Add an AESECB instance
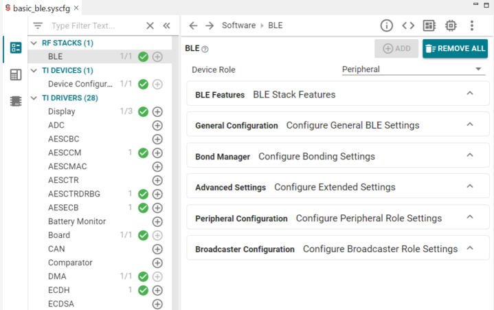494x310 pixels. pyautogui.click(x=157, y=208)
